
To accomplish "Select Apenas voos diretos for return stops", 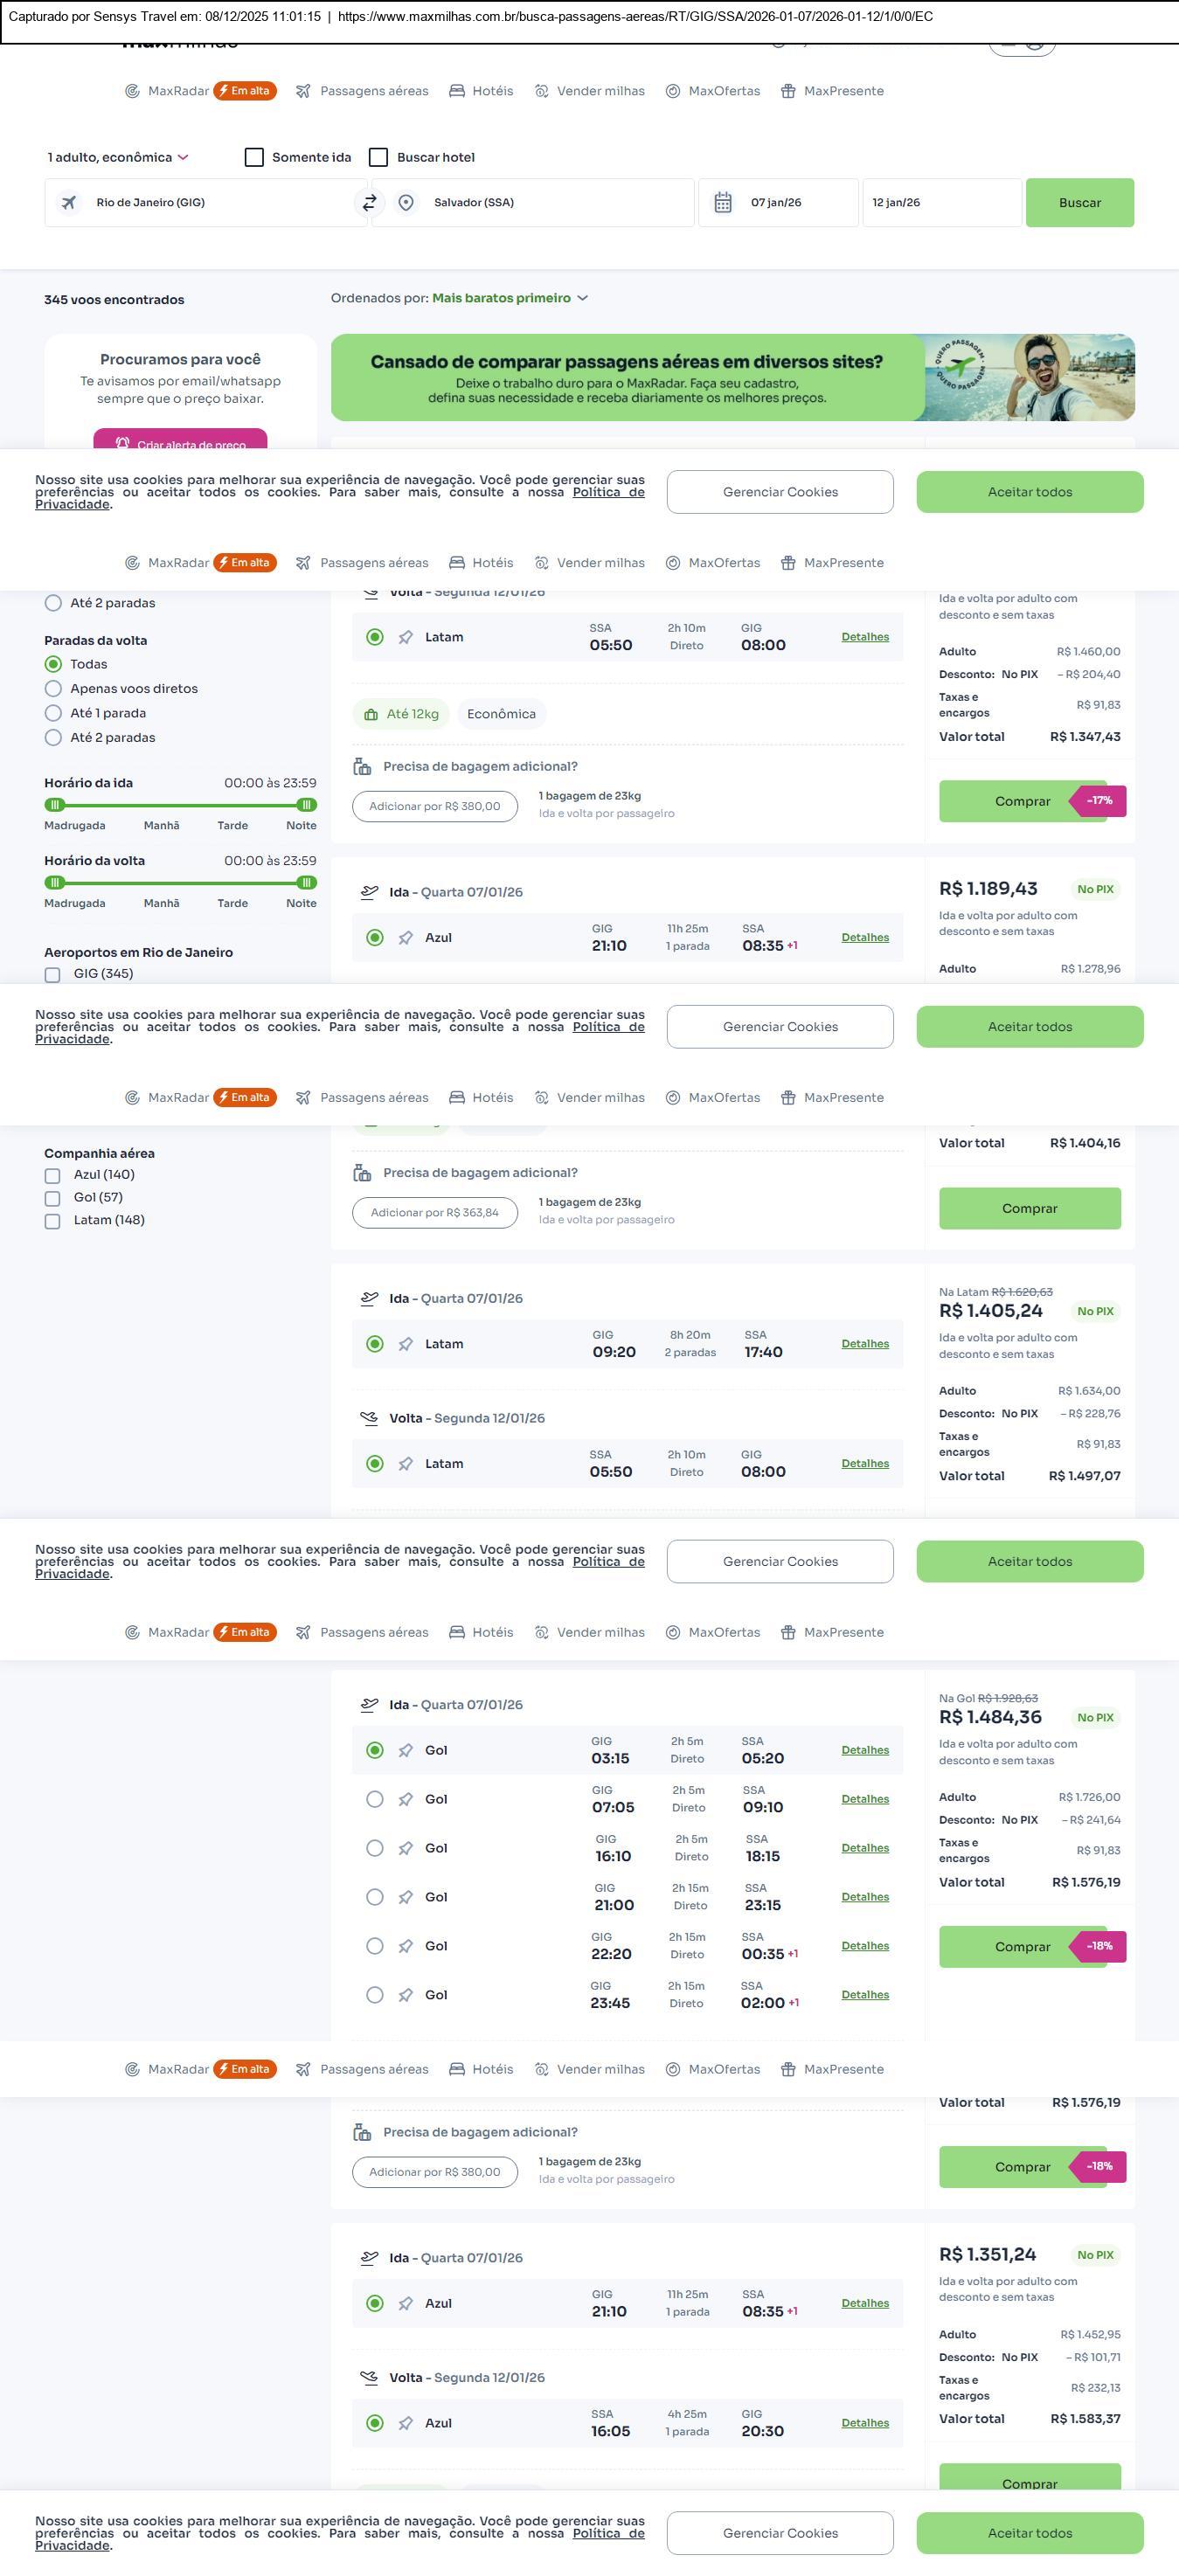I will [x=54, y=688].
